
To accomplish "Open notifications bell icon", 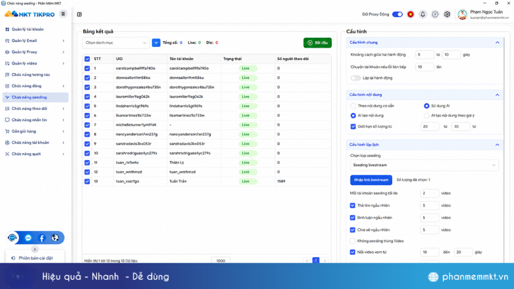I will tap(423, 14).
